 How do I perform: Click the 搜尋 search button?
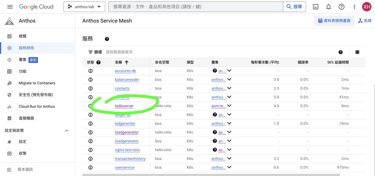click(x=294, y=7)
